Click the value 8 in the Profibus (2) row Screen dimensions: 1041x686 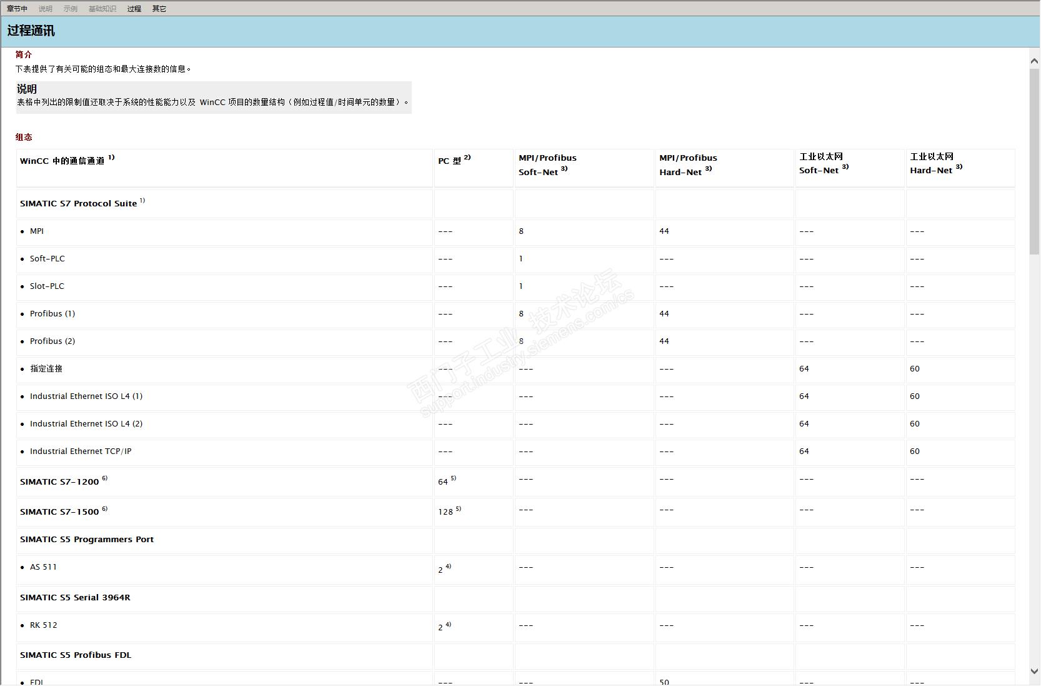[521, 341]
